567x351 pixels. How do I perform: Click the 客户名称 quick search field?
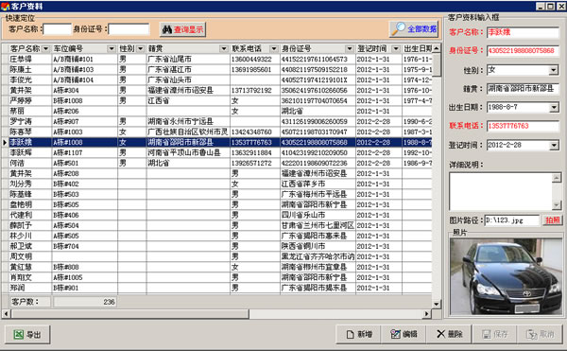point(57,29)
